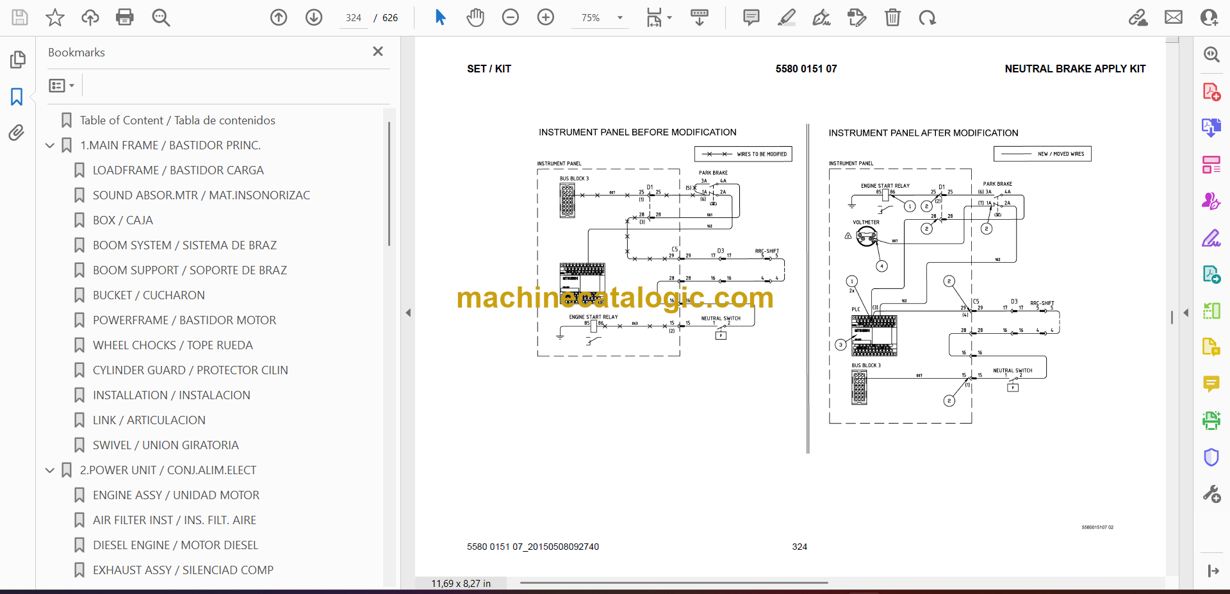Zoom in with the plus button
1230x594 pixels.
click(x=546, y=17)
